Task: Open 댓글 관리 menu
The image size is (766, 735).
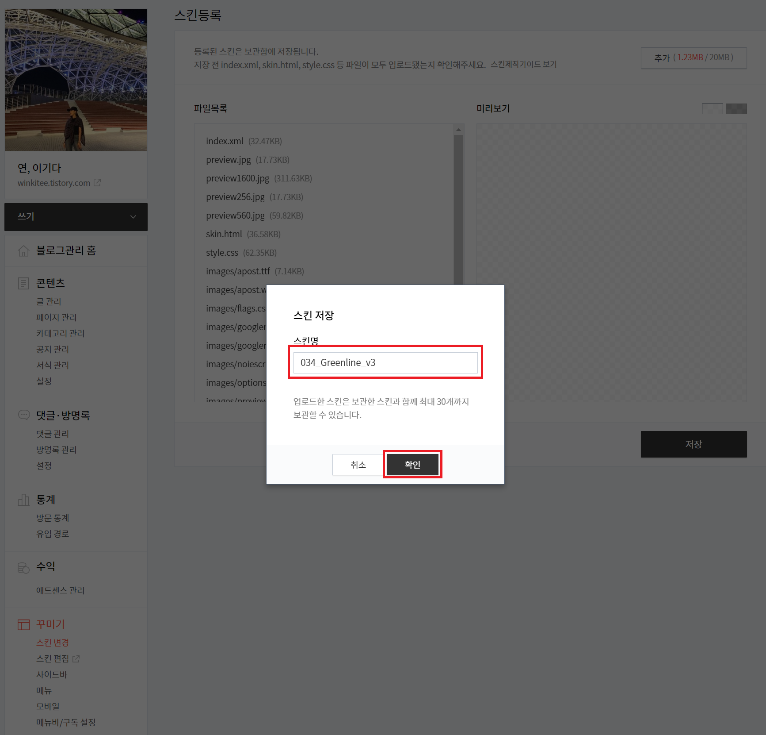Action: point(53,434)
